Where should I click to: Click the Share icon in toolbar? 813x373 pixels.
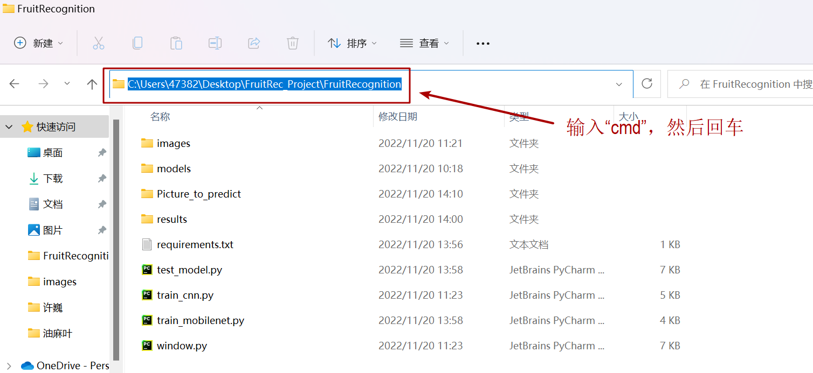(254, 43)
